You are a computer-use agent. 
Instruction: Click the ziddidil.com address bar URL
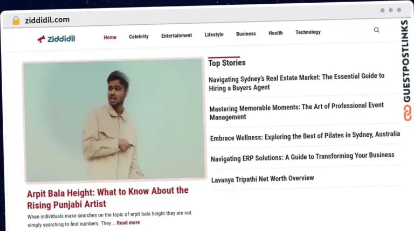[x=47, y=20]
